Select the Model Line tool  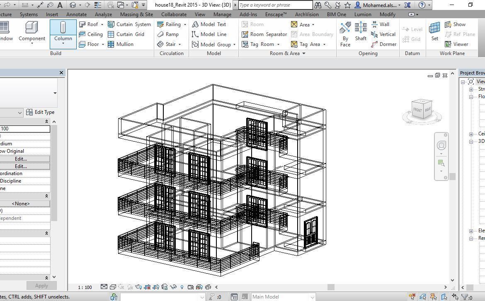[x=209, y=34]
